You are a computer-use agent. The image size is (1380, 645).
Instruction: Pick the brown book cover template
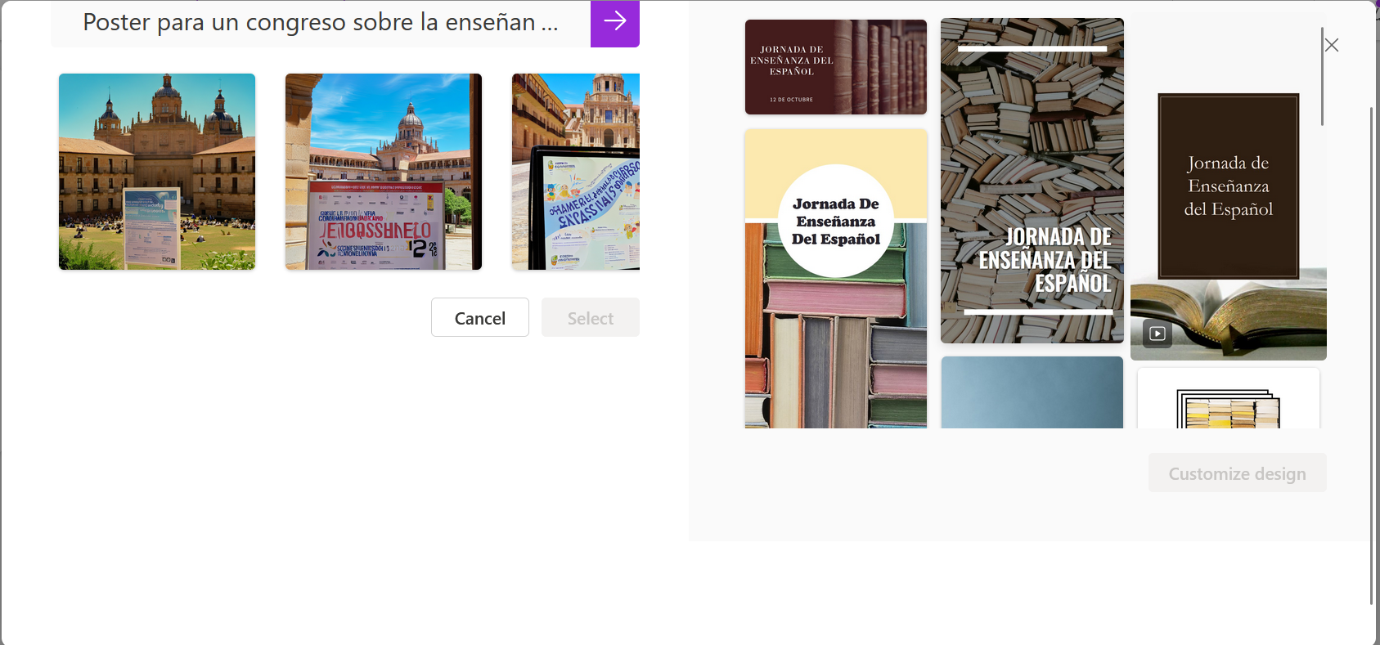[1228, 186]
